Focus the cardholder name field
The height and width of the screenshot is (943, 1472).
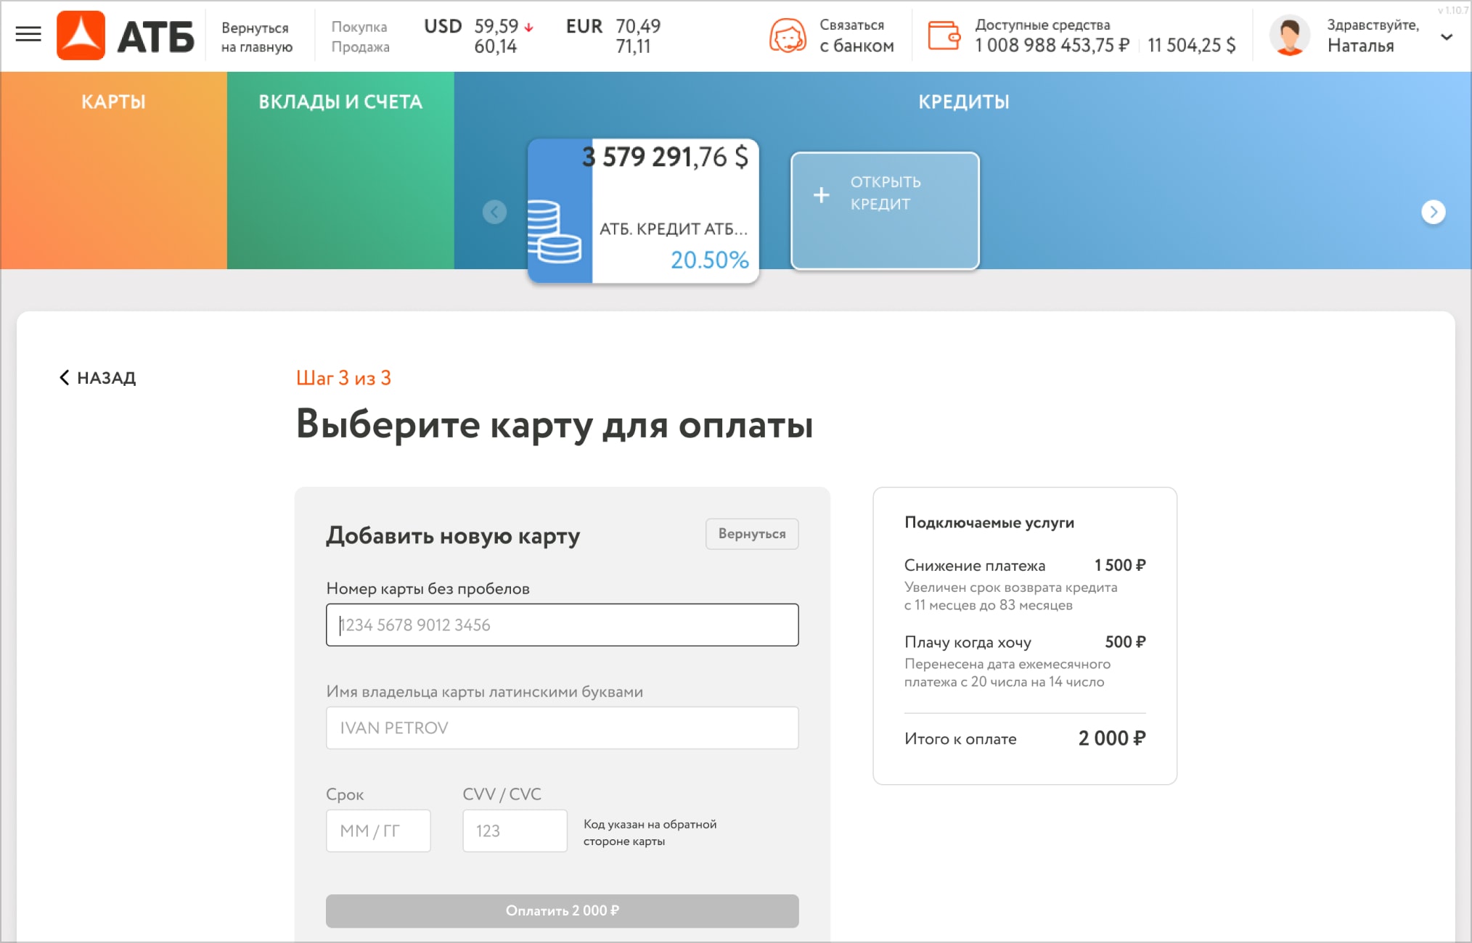tap(562, 728)
